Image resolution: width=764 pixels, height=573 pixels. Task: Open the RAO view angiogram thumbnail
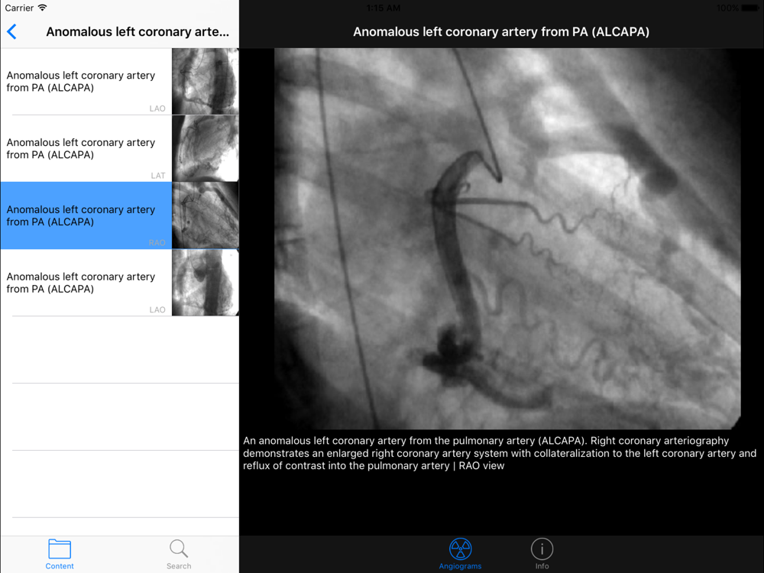point(205,215)
